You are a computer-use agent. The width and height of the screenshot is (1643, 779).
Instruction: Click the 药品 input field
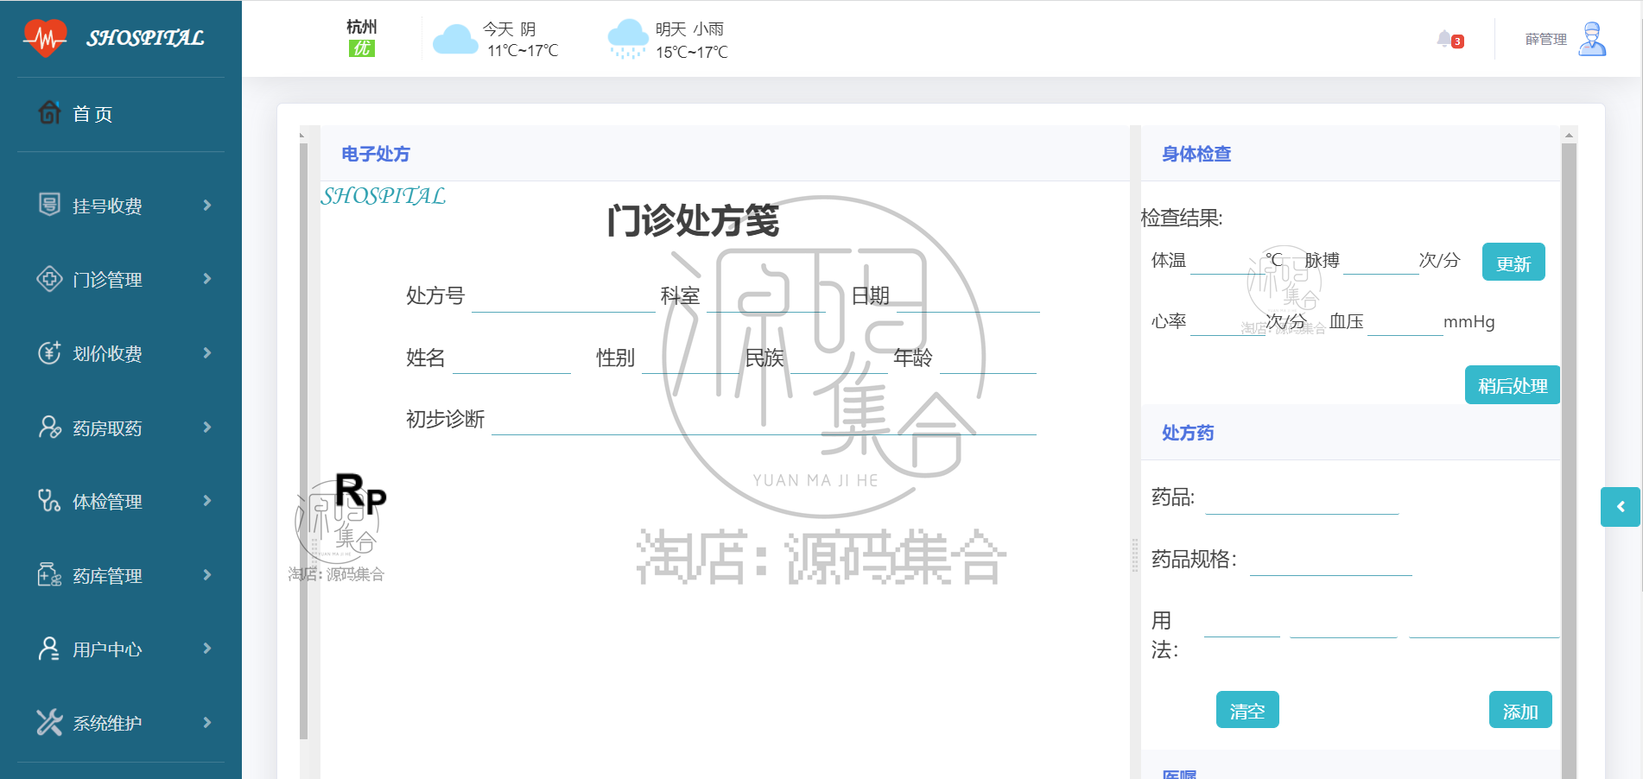click(1302, 499)
